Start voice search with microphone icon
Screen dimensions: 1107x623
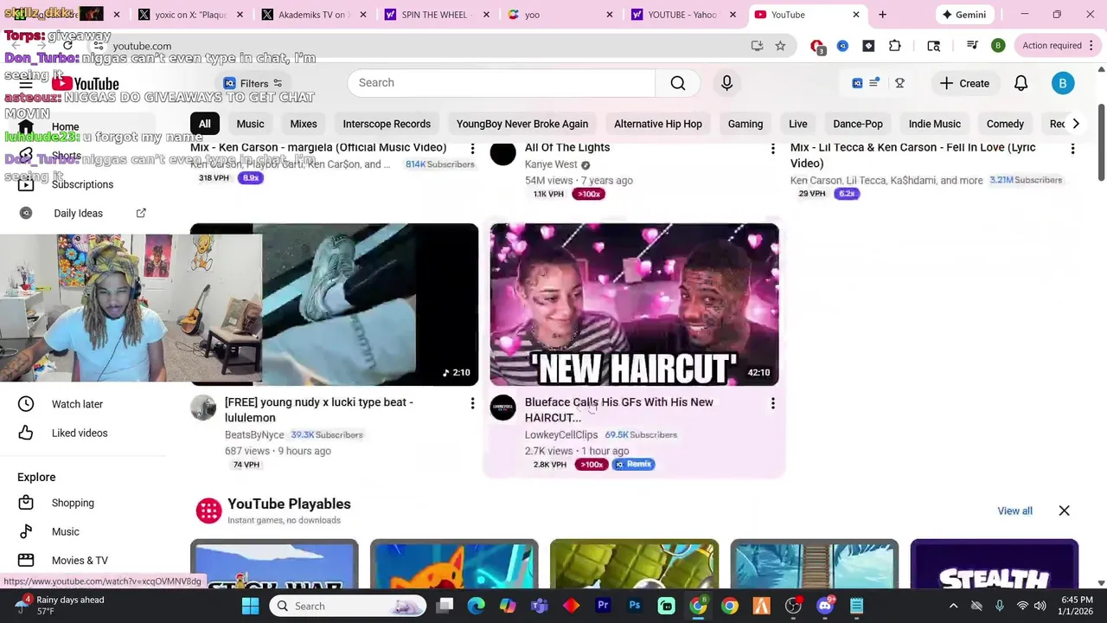point(726,83)
